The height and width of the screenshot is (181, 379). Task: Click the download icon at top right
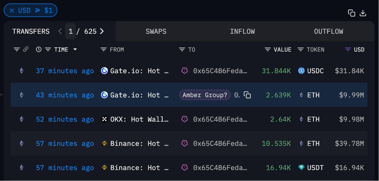point(363,13)
